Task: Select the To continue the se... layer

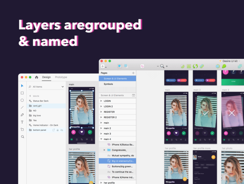Action: [117, 172]
